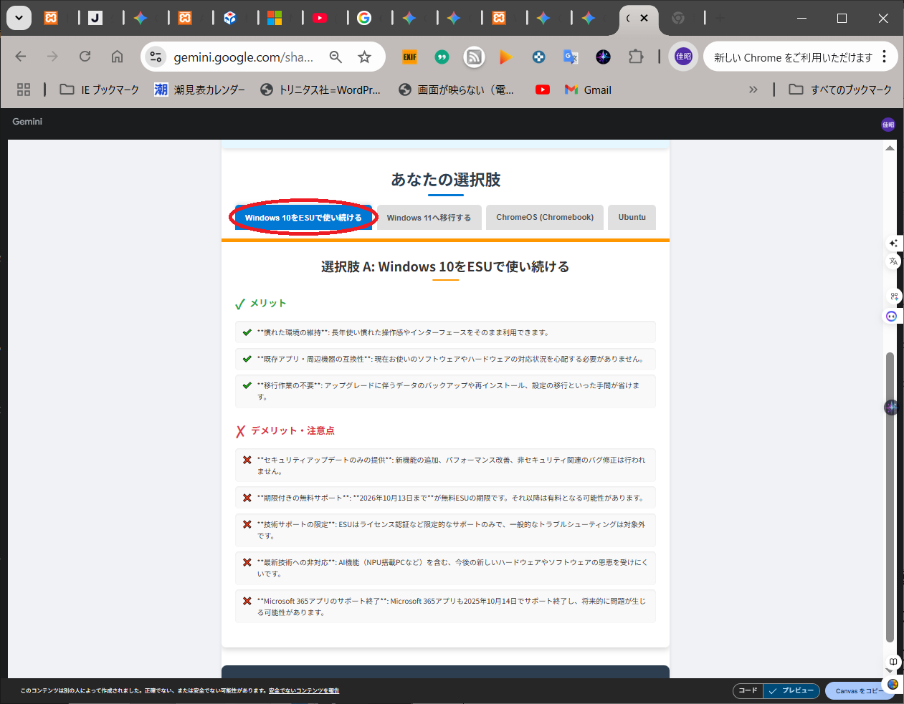Switch to the Google browser tab

coord(364,18)
